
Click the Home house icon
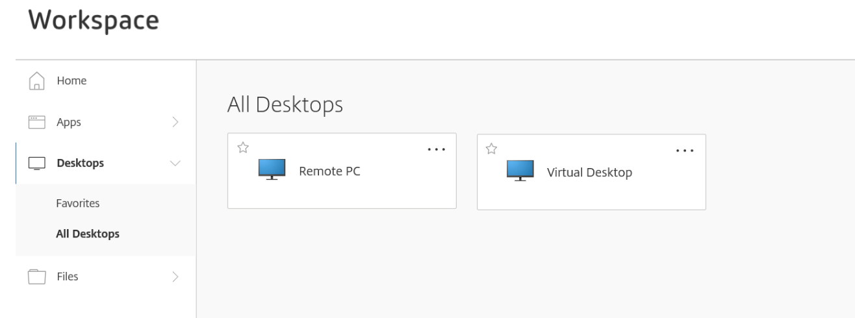point(38,81)
